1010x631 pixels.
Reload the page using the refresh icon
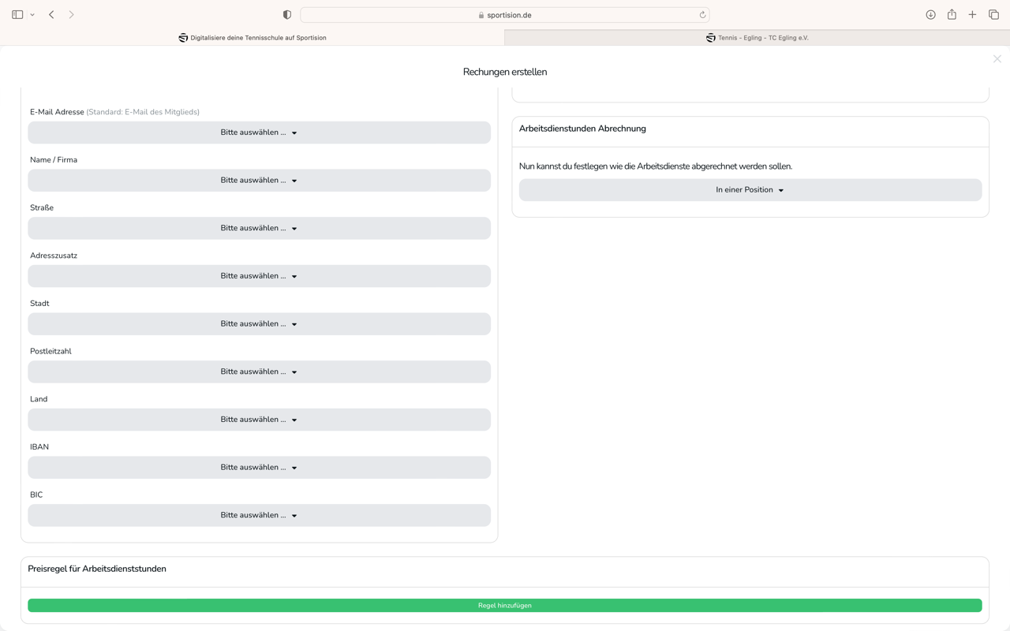(x=702, y=15)
